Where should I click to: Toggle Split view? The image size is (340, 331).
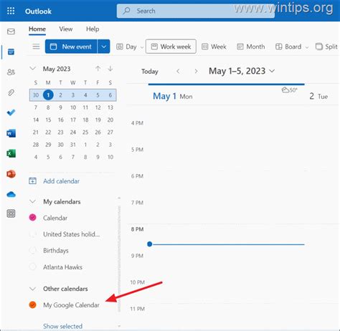pyautogui.click(x=326, y=47)
